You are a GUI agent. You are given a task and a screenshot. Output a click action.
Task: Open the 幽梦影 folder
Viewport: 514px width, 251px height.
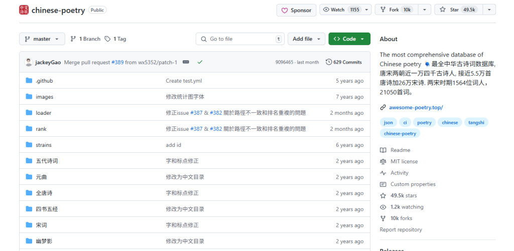pyautogui.click(x=44, y=241)
